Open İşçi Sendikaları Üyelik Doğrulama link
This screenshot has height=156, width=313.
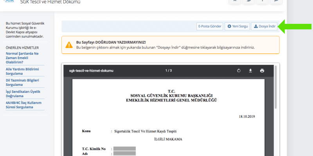23,94
